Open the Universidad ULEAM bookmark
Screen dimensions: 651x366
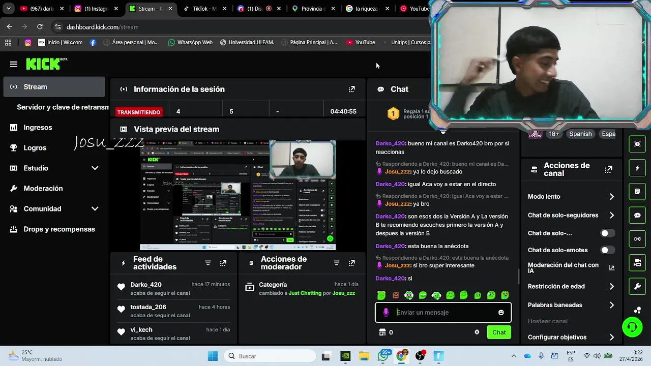point(247,42)
